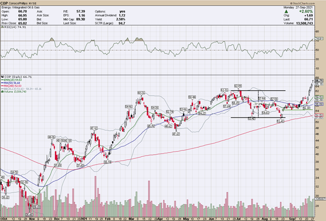Screen dimensions: 326x221
Task: Click the MA(200) 52.53 legend entry
Action: [x=13, y=86]
